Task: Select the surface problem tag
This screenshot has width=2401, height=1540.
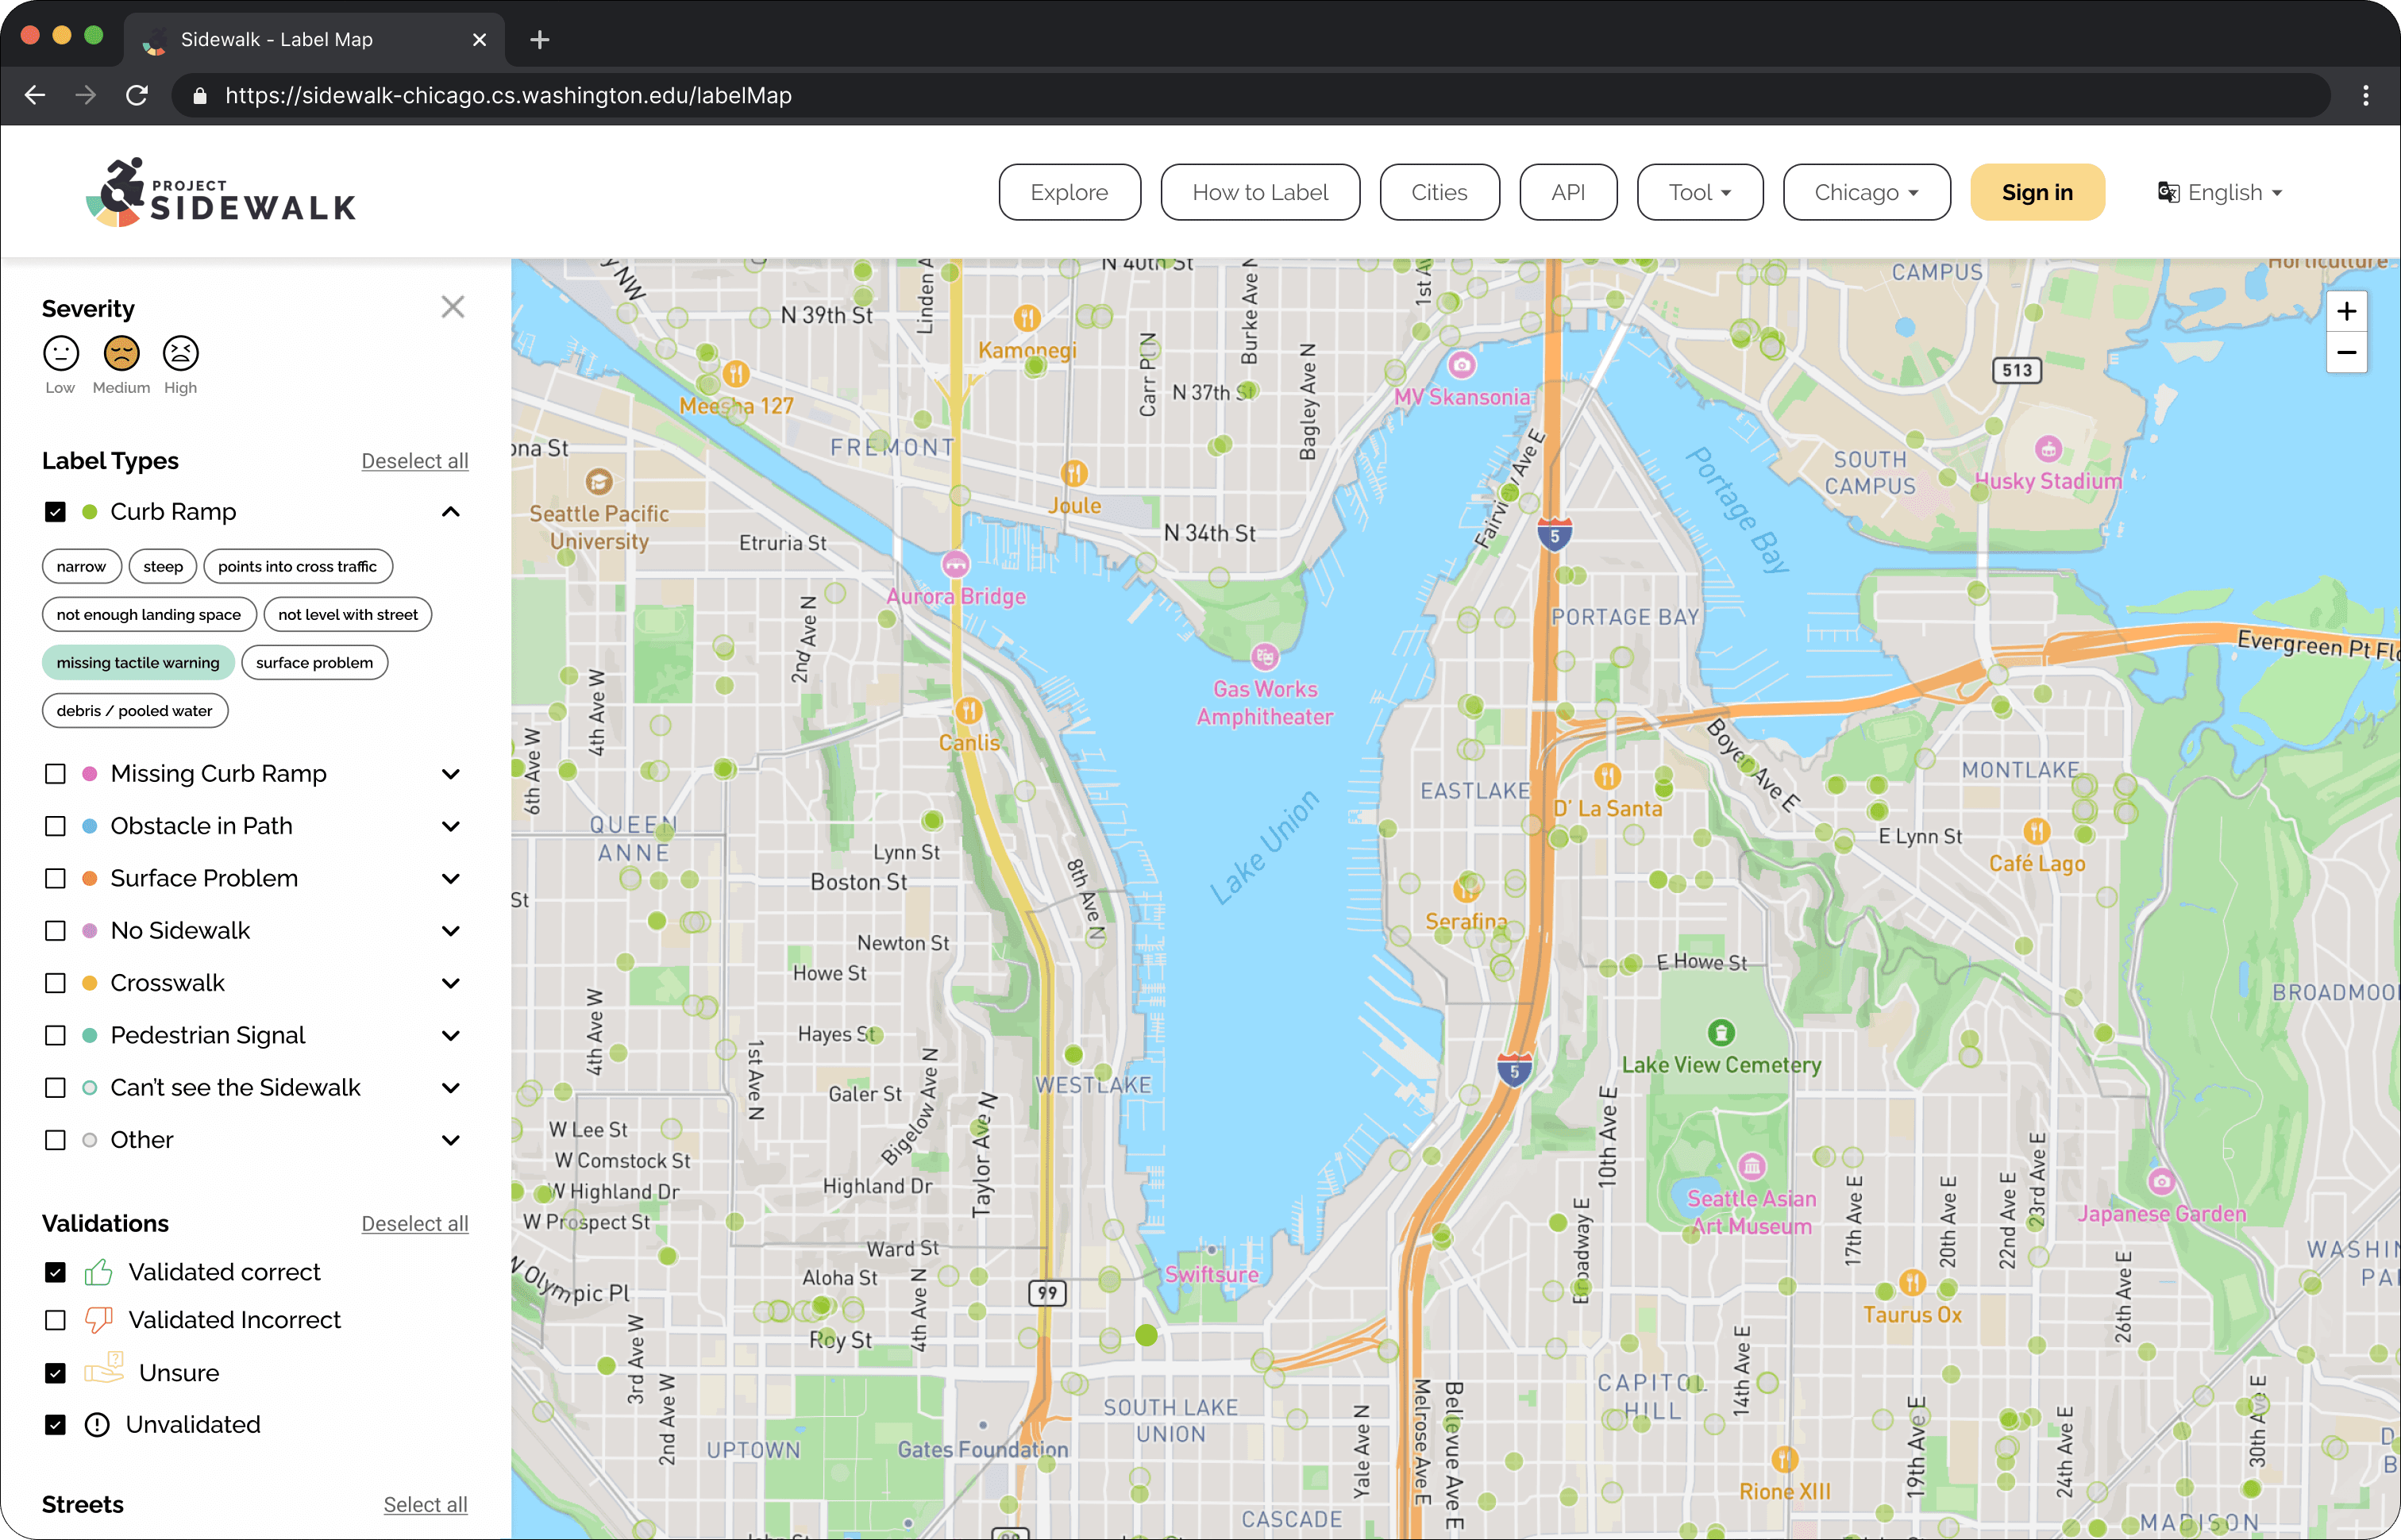Action: pos(314,663)
